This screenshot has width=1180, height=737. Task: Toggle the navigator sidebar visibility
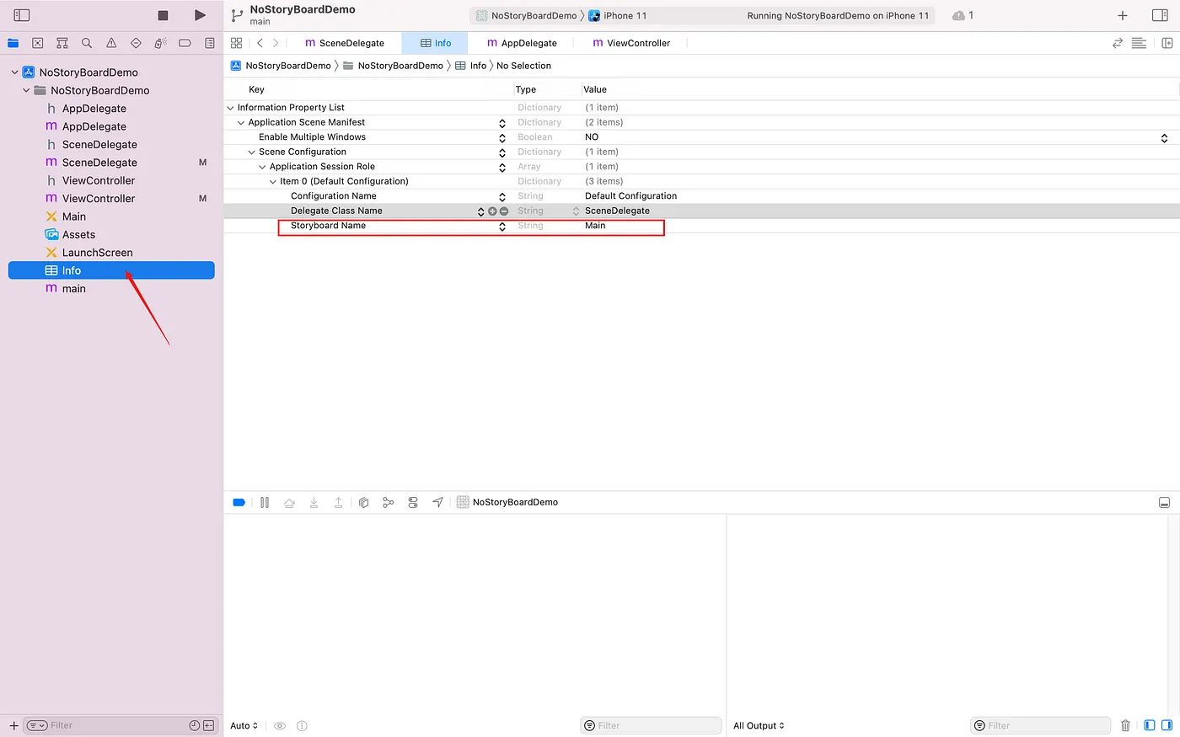click(x=22, y=15)
